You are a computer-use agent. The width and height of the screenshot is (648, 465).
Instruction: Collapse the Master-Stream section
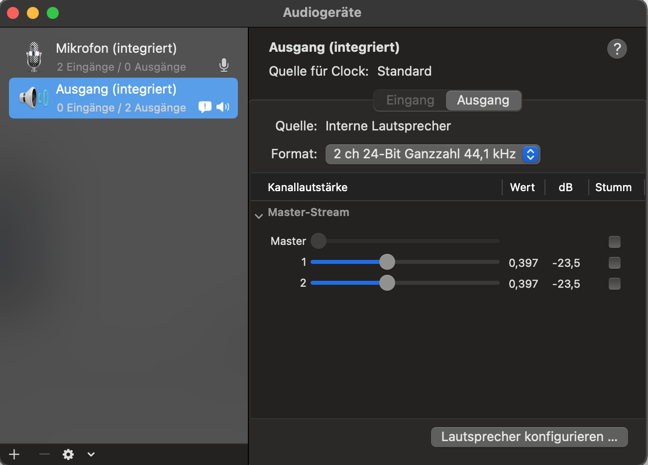(x=259, y=216)
